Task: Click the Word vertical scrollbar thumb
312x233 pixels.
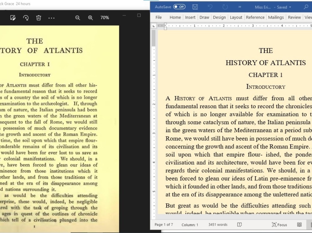Action: pyautogui.click(x=154, y=38)
